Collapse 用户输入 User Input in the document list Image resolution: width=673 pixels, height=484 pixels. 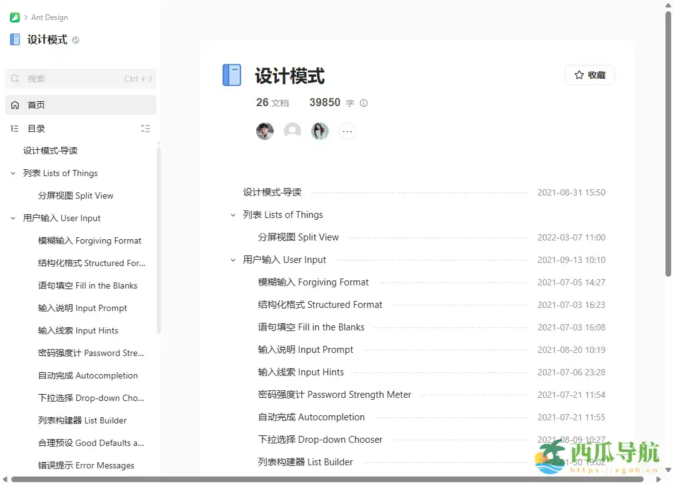coord(232,260)
